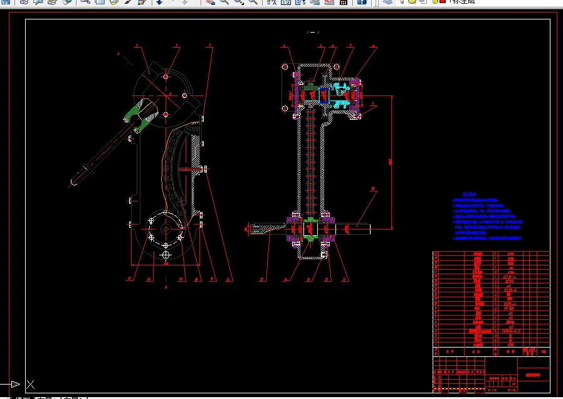Viewport: 563px width, 399px height.
Task: Click the Paste clipboard icon
Action: pyautogui.click(x=114, y=2)
